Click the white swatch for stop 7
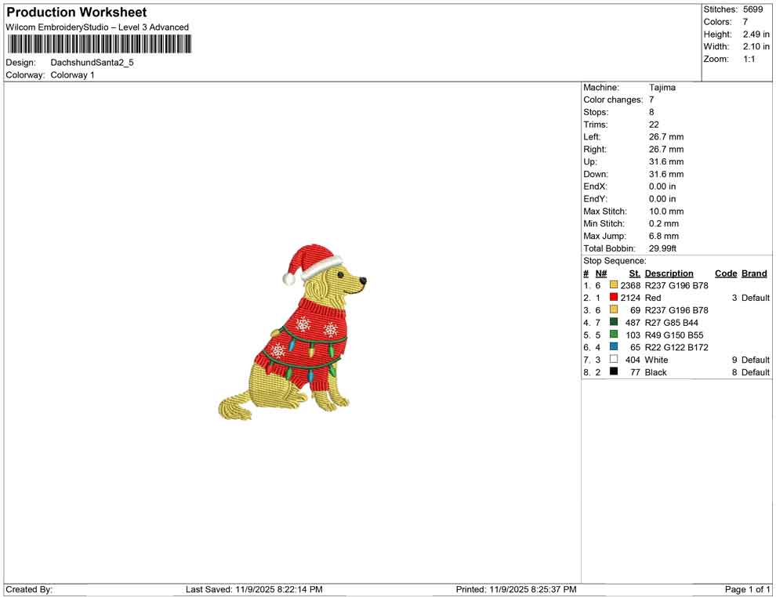This screenshot has width=776, height=597. (614, 360)
